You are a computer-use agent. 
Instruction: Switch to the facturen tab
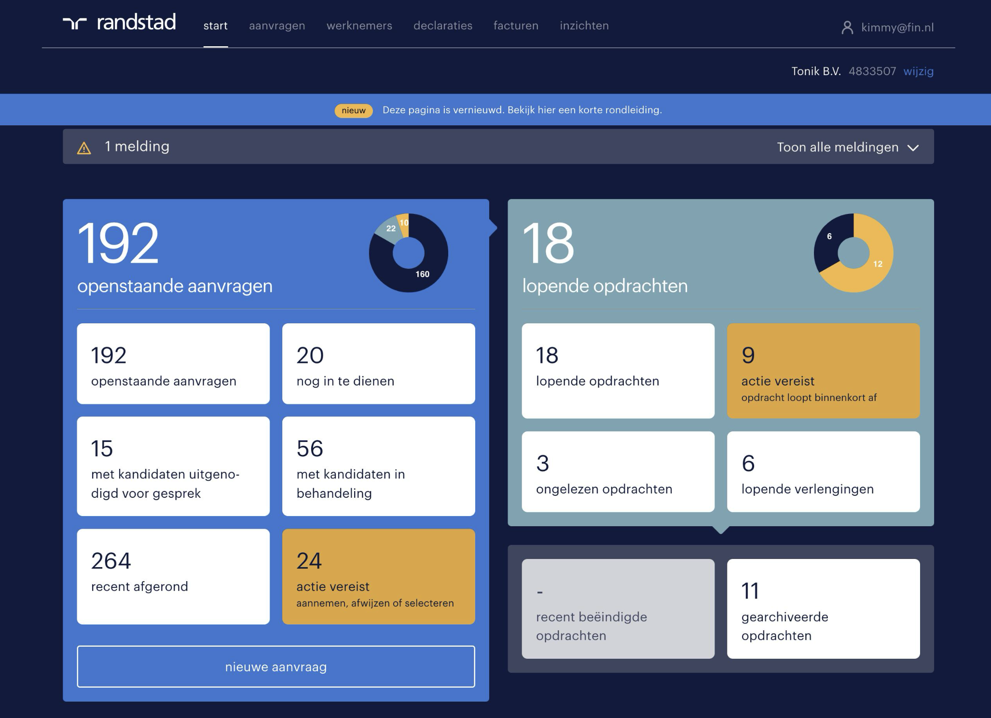516,26
